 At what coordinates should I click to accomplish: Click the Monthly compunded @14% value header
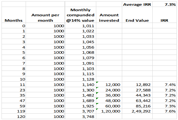click(x=81, y=15)
